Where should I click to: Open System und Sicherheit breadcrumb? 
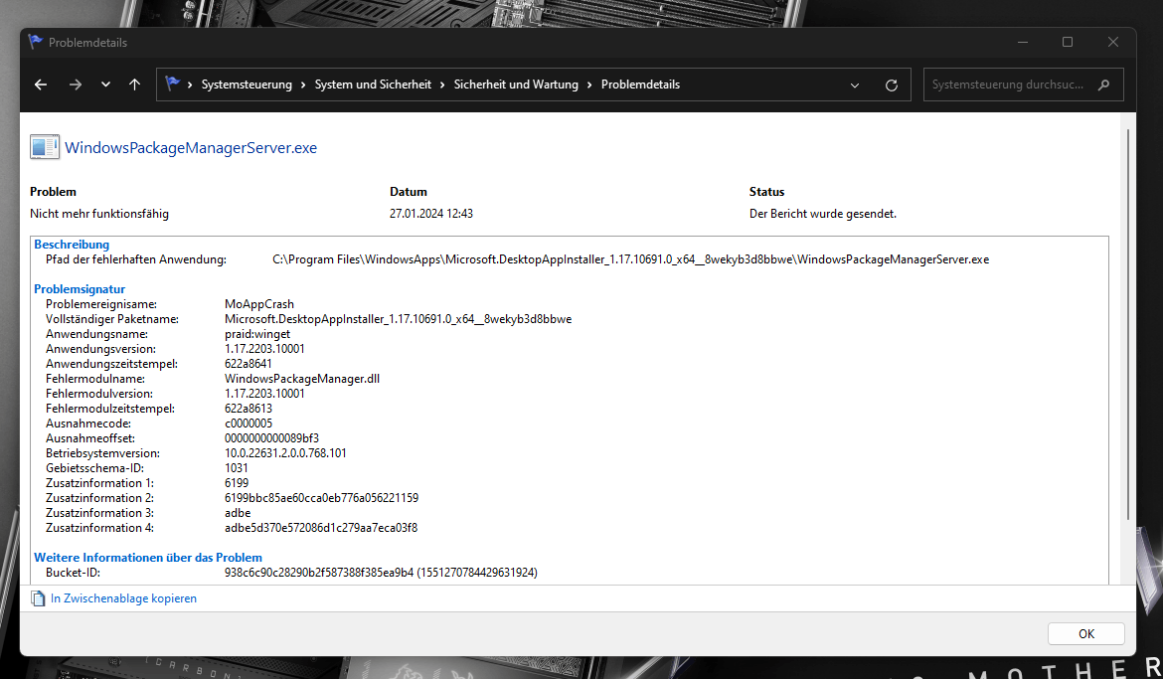(373, 85)
